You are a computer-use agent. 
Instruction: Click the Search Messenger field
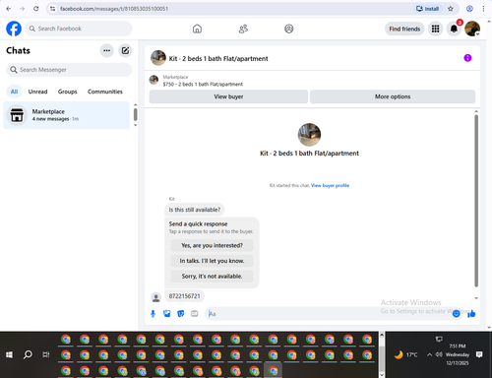[x=69, y=70]
